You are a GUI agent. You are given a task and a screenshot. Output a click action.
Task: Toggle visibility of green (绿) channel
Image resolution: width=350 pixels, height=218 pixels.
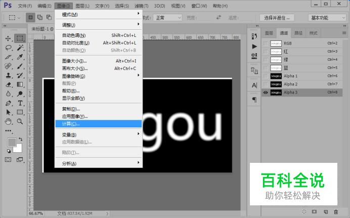tap(266, 60)
